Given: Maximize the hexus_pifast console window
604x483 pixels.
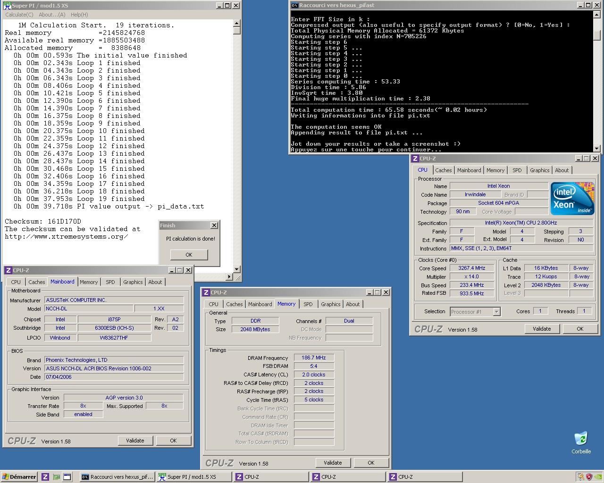Looking at the screenshot, I should [588, 5].
